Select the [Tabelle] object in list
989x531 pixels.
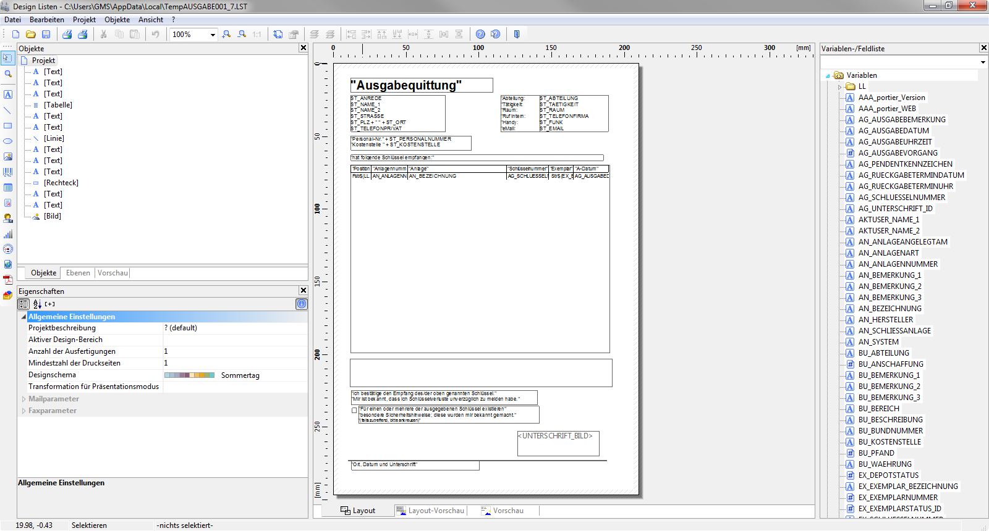coord(57,105)
